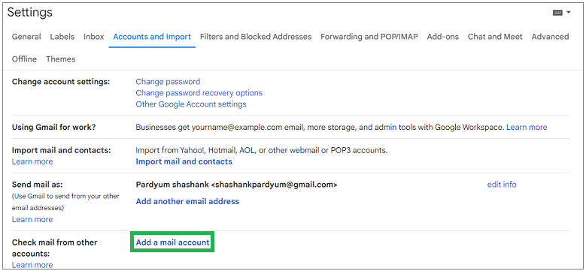Click Learn more about Google Workspace
This screenshot has width=586, height=271.
click(x=527, y=127)
